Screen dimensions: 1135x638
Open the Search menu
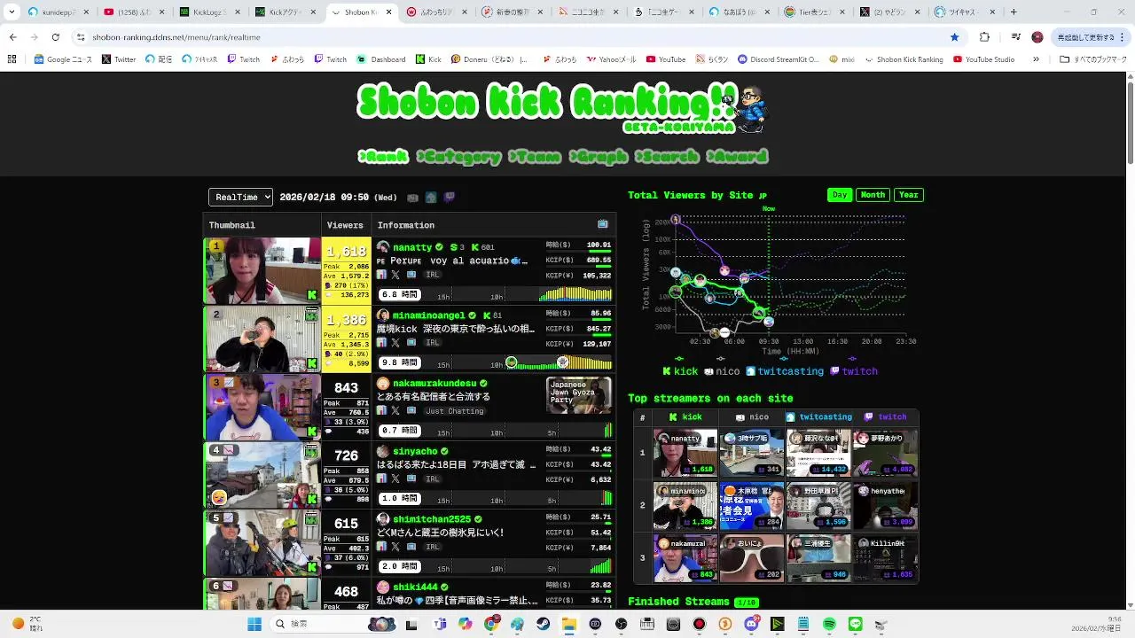point(667,157)
